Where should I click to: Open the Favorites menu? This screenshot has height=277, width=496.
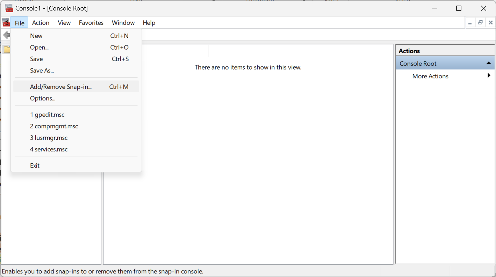coord(91,23)
